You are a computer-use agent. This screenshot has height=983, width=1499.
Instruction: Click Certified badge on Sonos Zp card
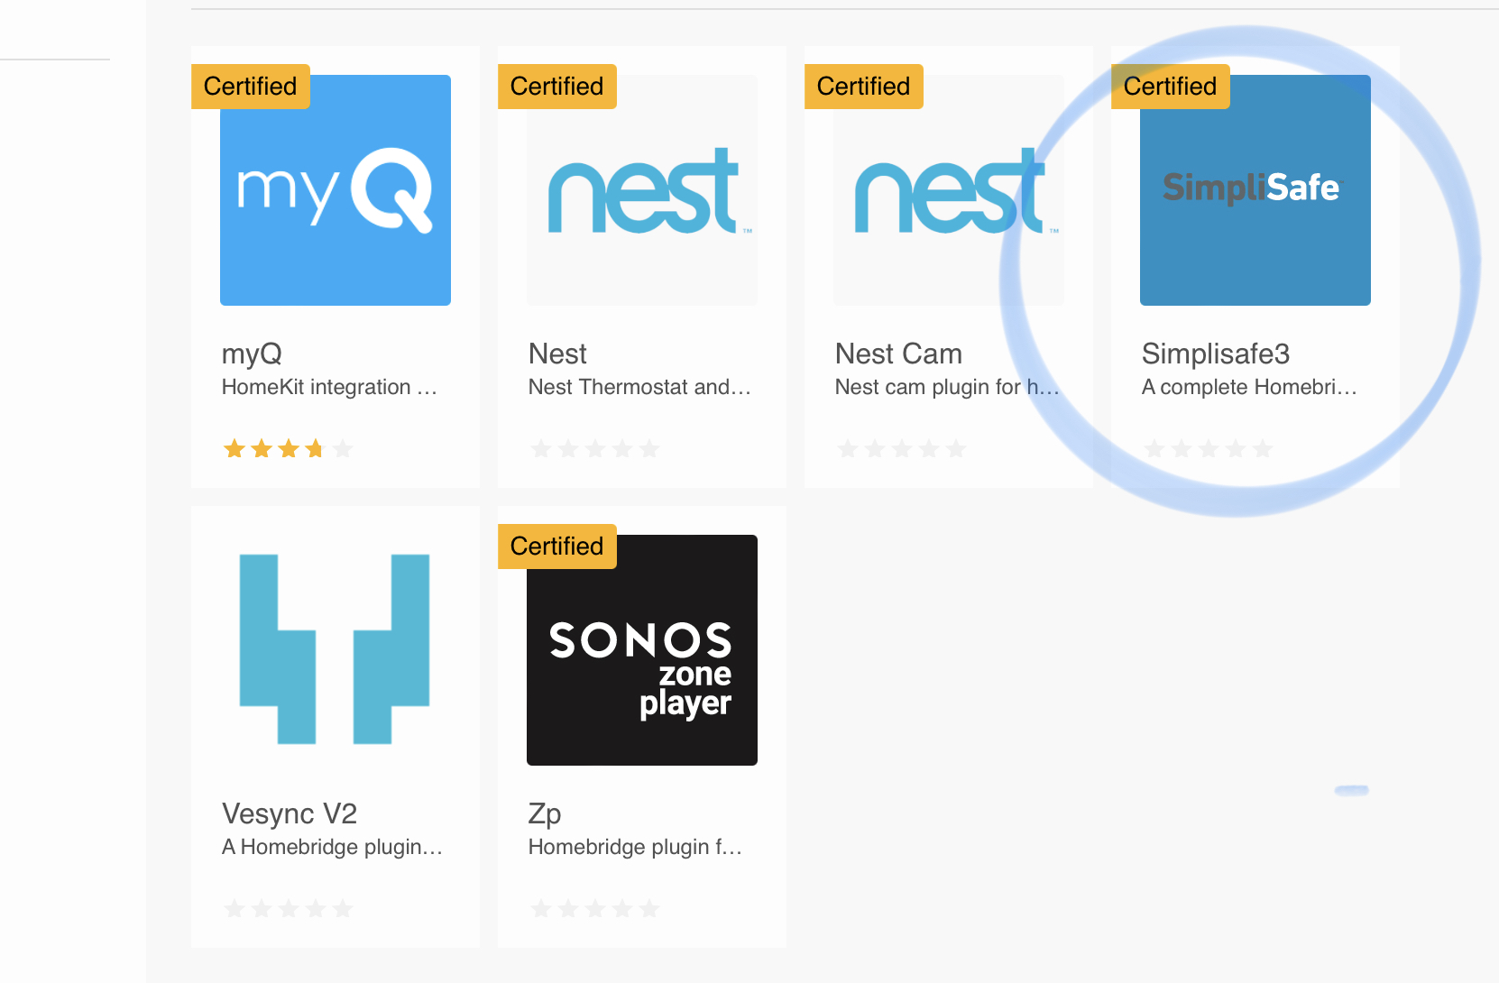(557, 547)
